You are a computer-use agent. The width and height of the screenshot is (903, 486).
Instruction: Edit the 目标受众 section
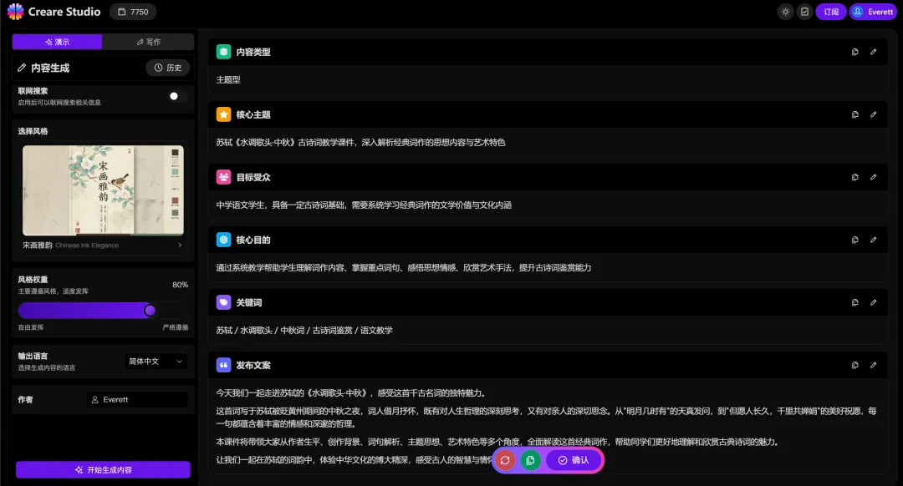tap(874, 177)
